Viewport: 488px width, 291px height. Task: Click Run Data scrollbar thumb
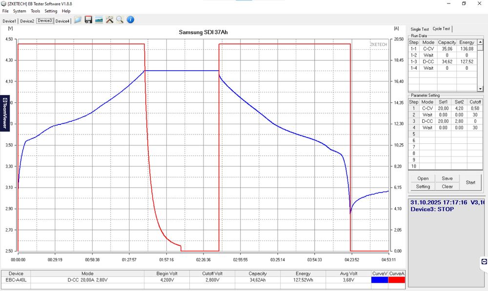(x=480, y=48)
